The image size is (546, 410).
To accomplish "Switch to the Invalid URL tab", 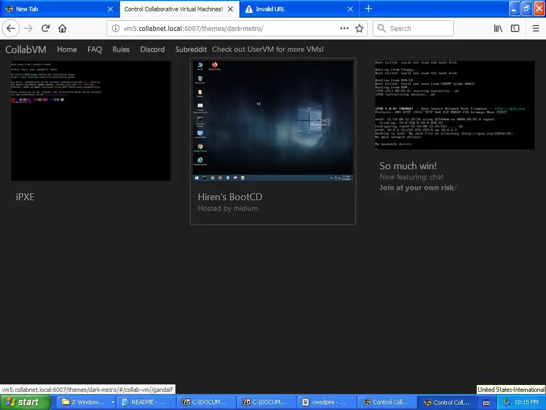I will (300, 9).
